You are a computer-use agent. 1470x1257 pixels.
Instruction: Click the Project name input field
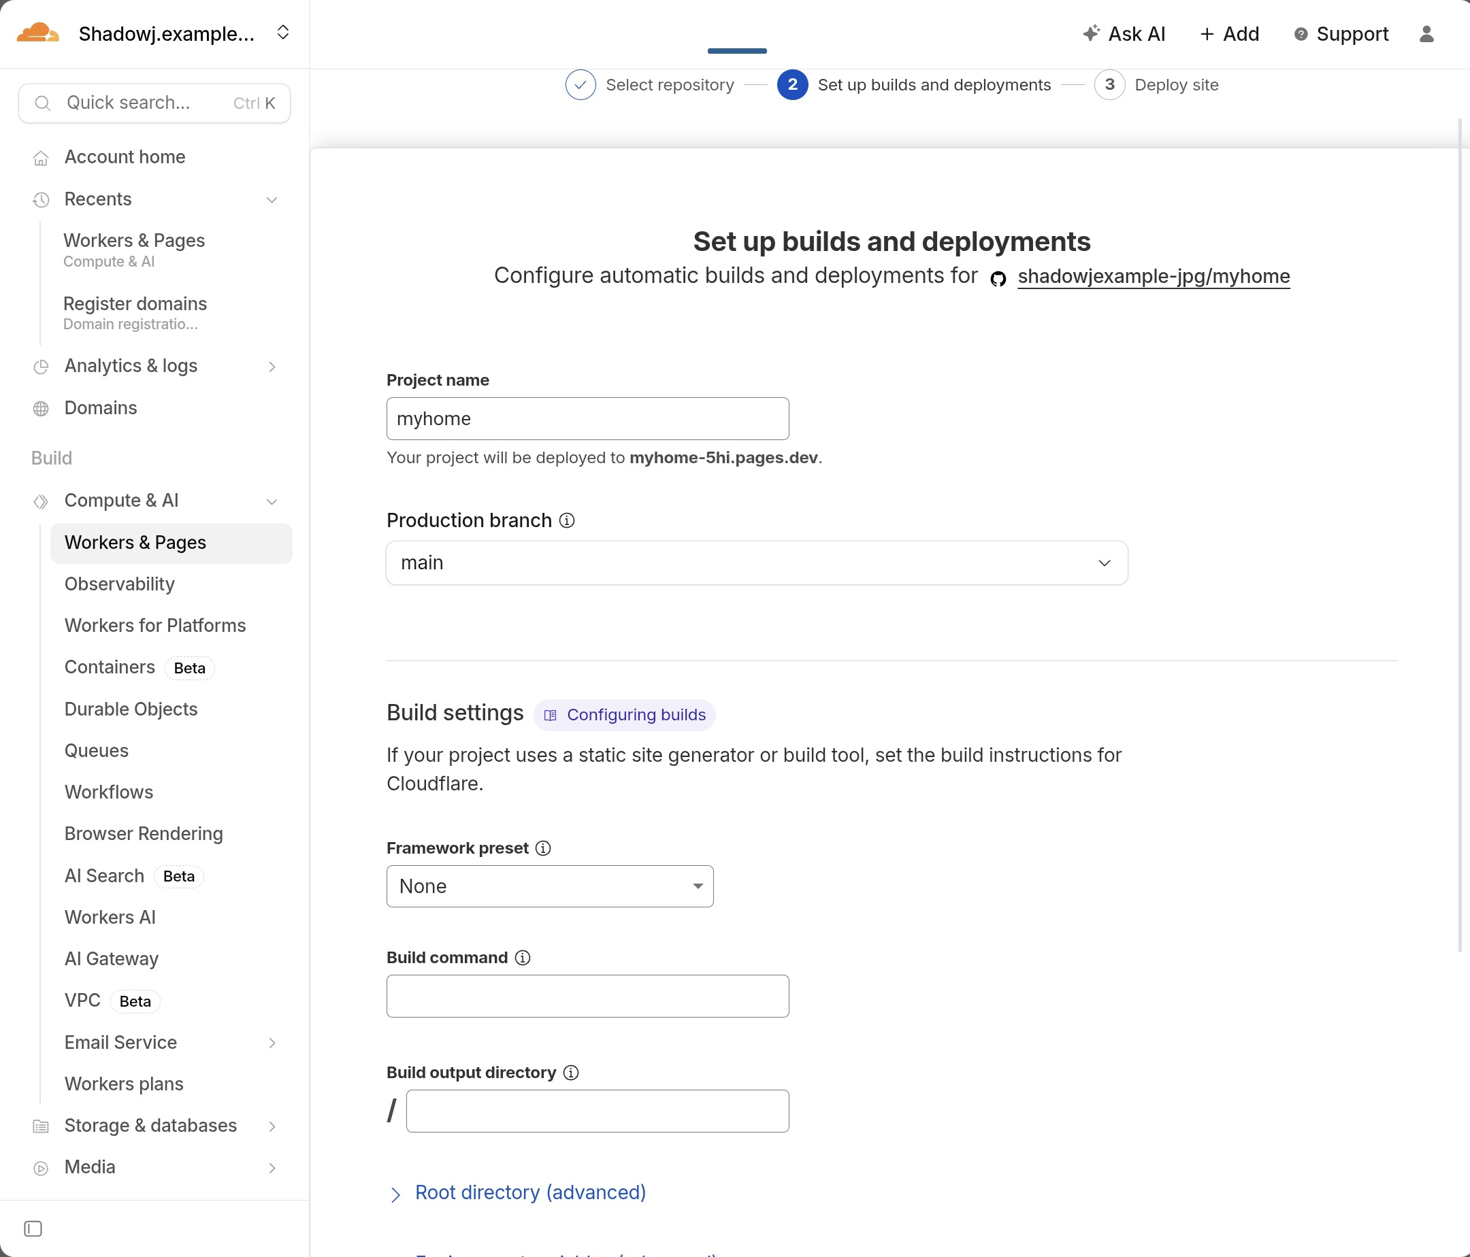[587, 418]
